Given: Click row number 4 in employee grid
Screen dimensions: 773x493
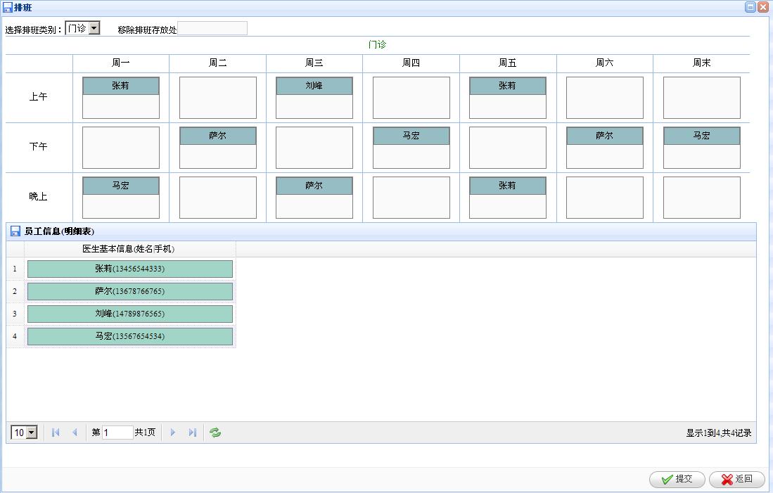Looking at the screenshot, I should [15, 336].
